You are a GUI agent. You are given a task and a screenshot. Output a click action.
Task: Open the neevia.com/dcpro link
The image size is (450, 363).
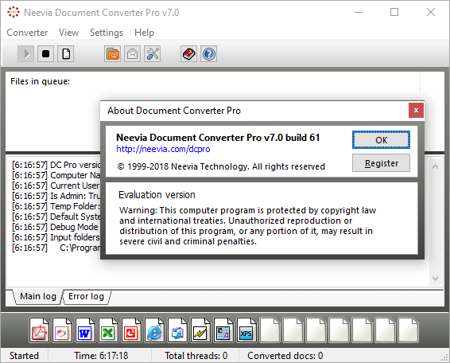click(x=163, y=149)
